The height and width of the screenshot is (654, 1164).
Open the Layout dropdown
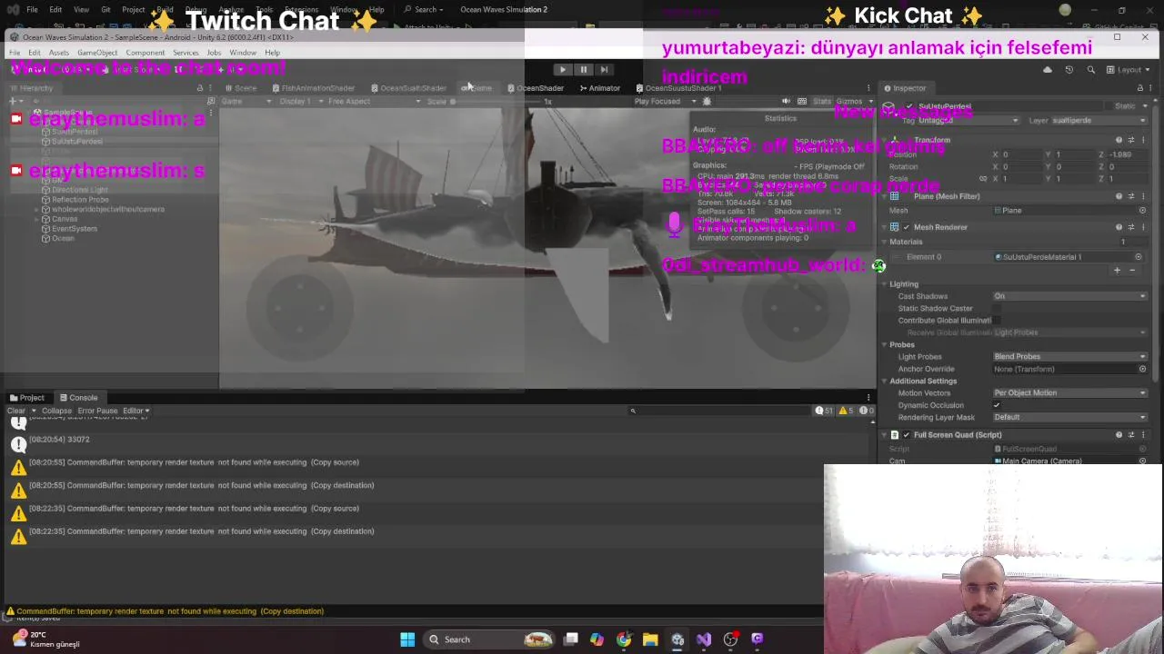[1128, 70]
